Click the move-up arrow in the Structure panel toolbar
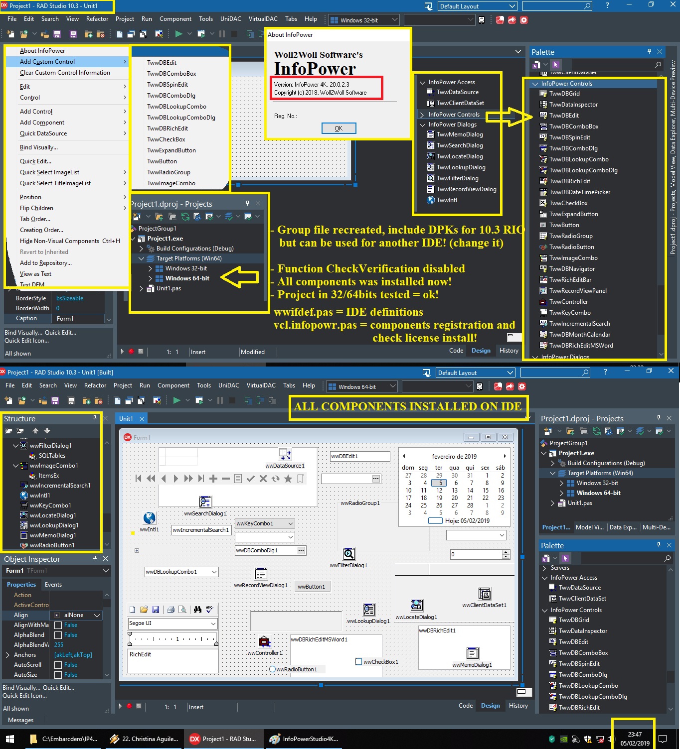 click(35, 431)
